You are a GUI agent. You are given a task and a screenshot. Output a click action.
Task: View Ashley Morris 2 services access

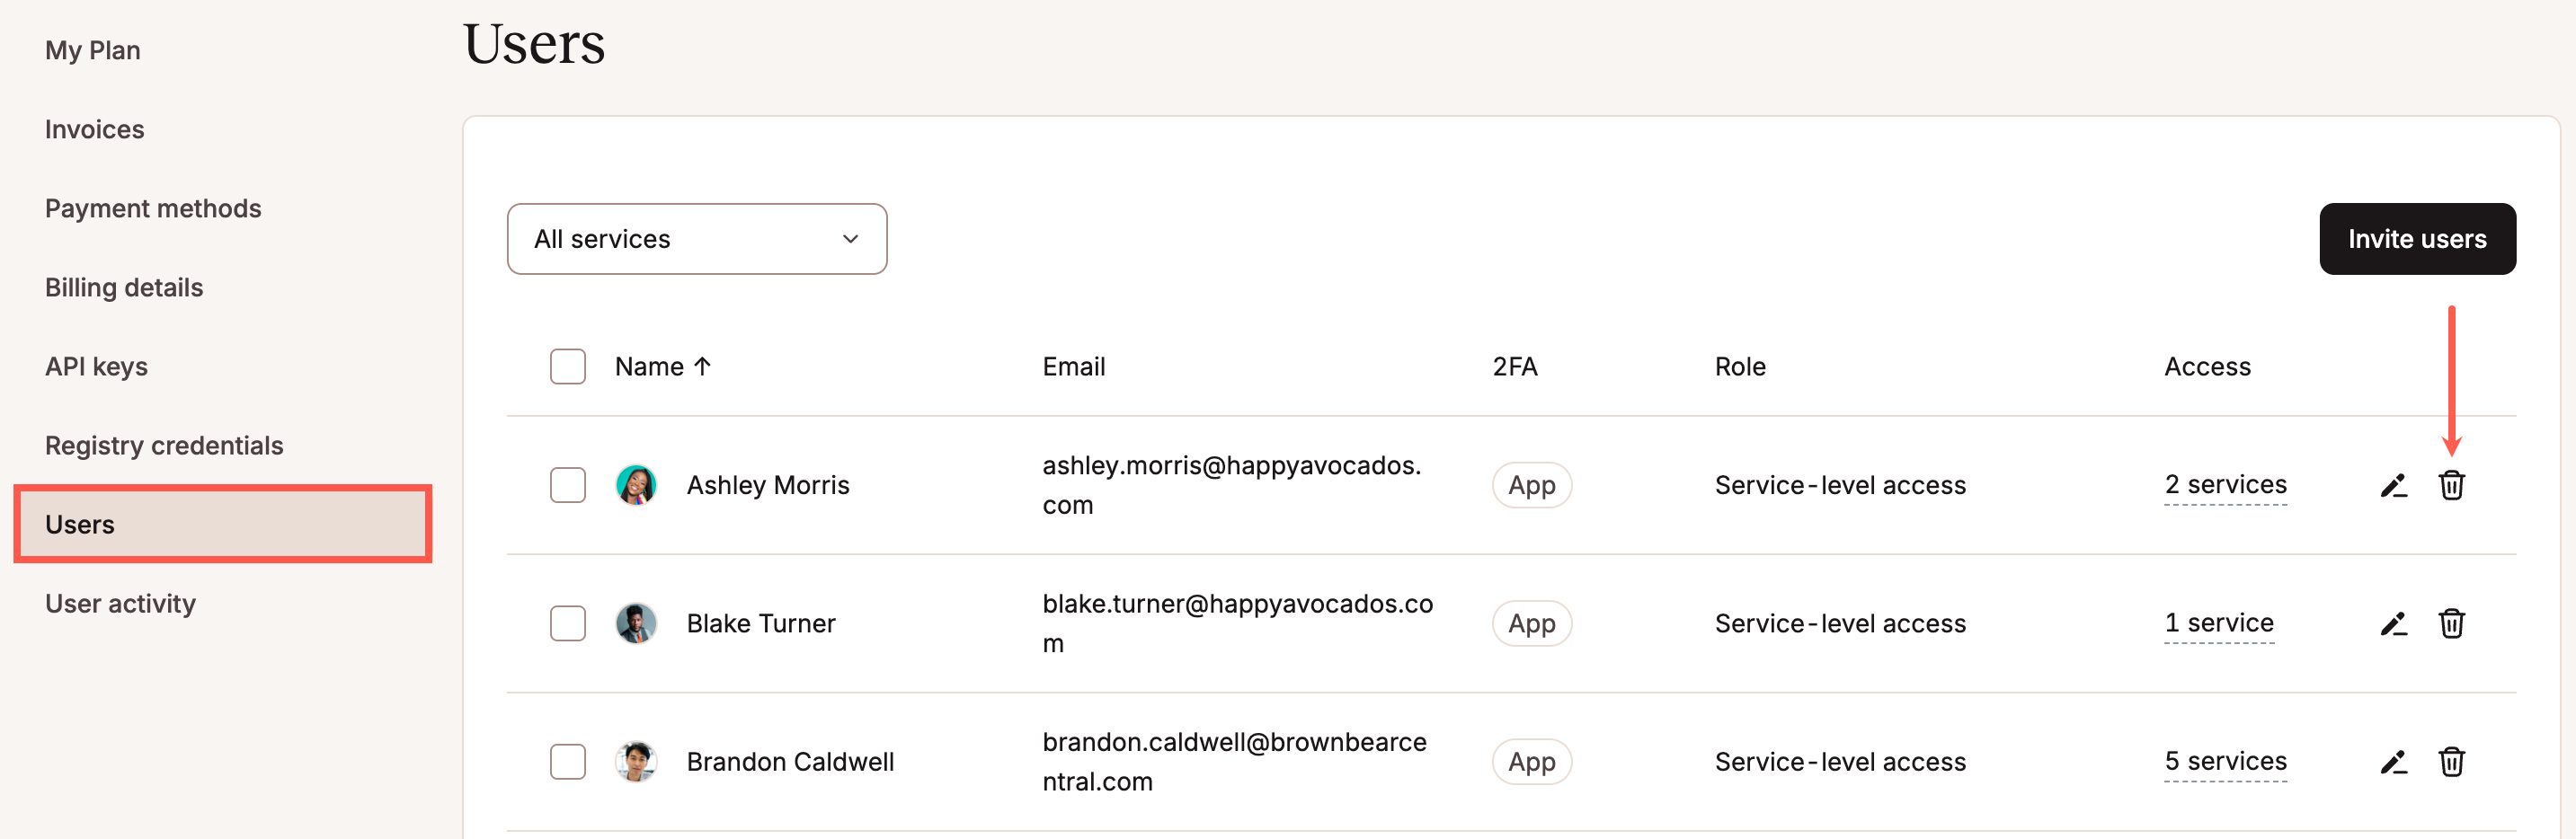[2225, 485]
